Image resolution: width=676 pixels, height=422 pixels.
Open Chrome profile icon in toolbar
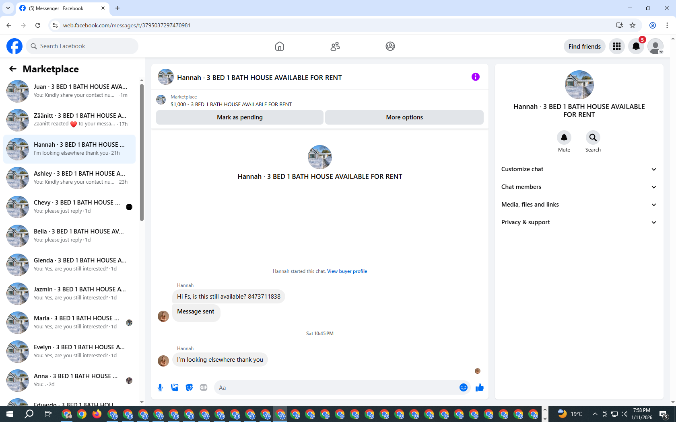click(653, 25)
